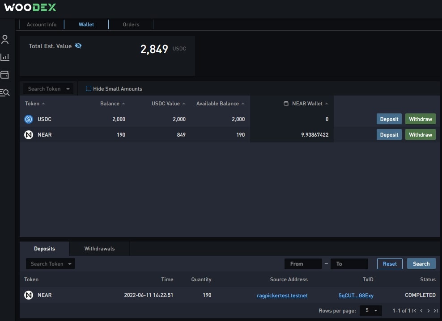Click the WOODEX logo

pyautogui.click(x=30, y=7)
